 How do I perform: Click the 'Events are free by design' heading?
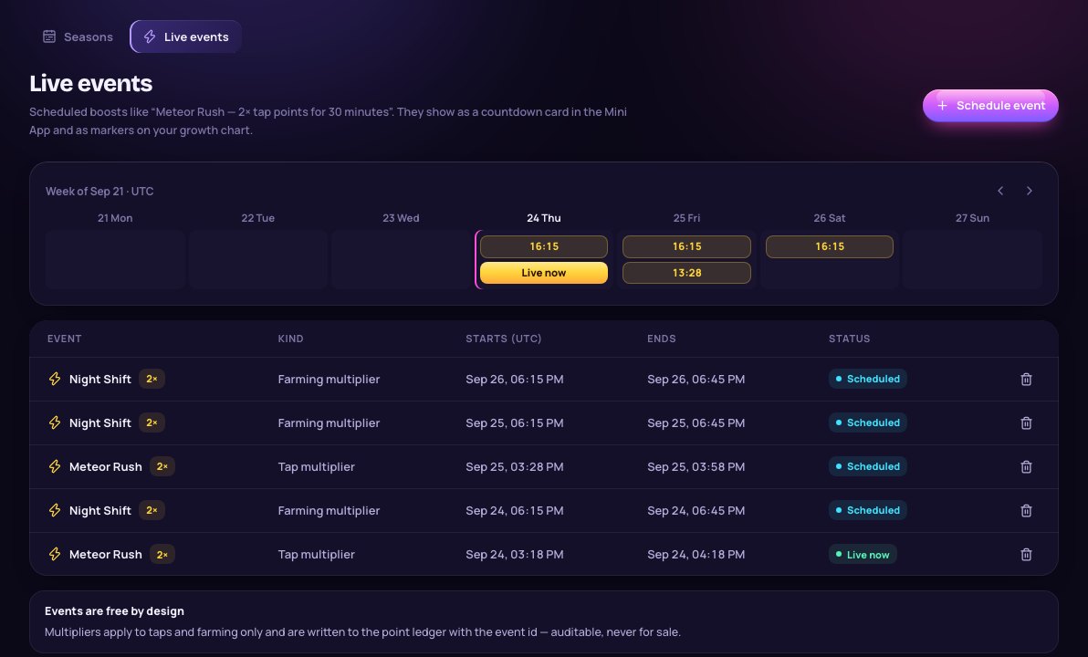(x=114, y=611)
